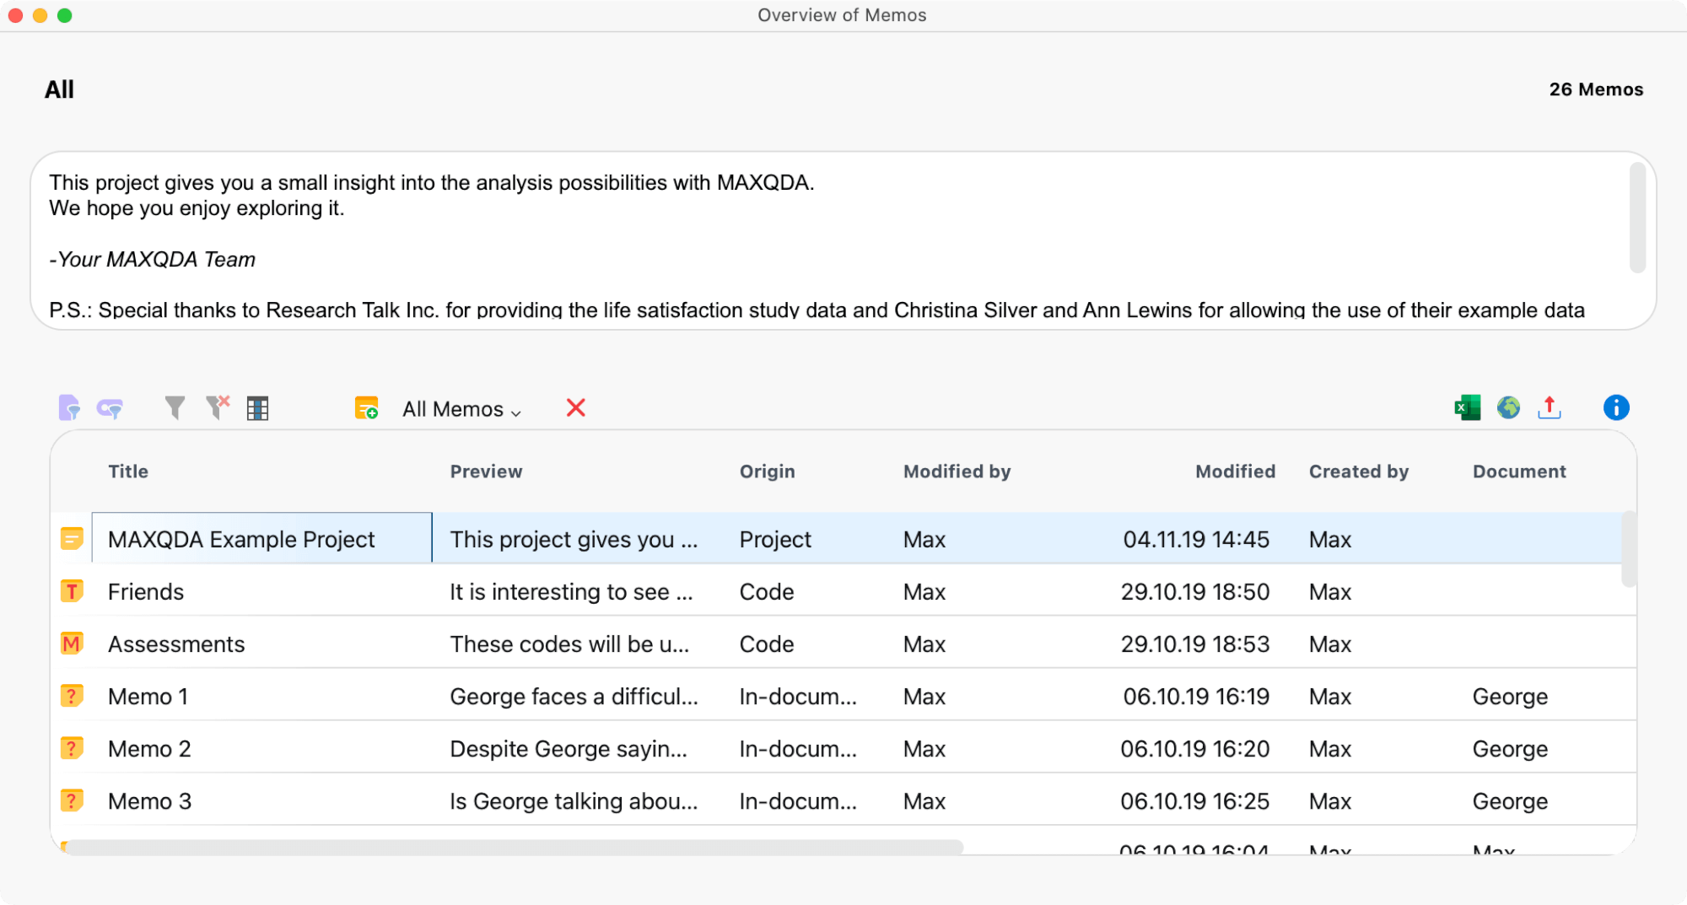Minimize window with yellow button

[x=40, y=15]
